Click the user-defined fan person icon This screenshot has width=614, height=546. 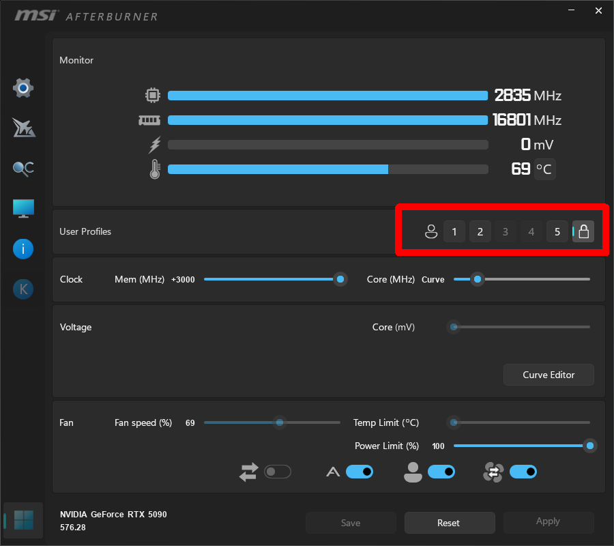tap(413, 472)
